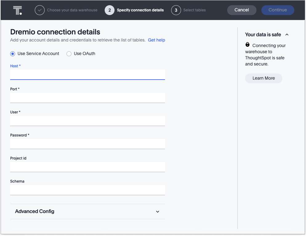Open the Select tables step
Screen dimensions: 306x237
click(194, 10)
